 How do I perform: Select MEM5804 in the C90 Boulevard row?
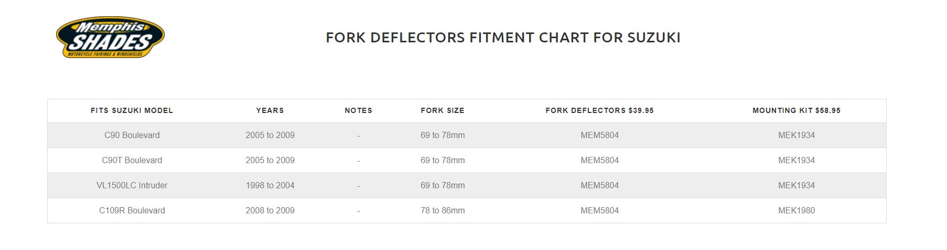(x=599, y=135)
